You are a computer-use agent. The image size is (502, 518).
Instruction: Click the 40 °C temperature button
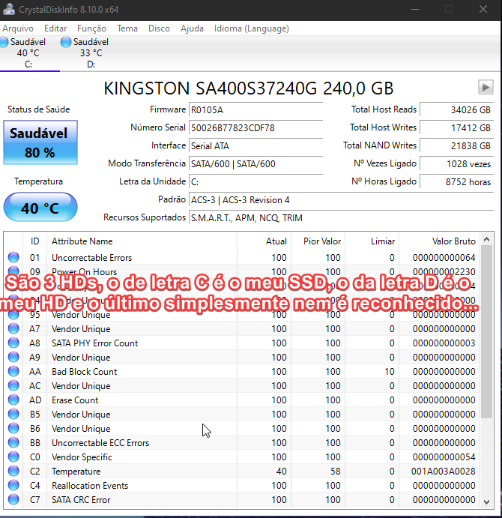[40, 208]
